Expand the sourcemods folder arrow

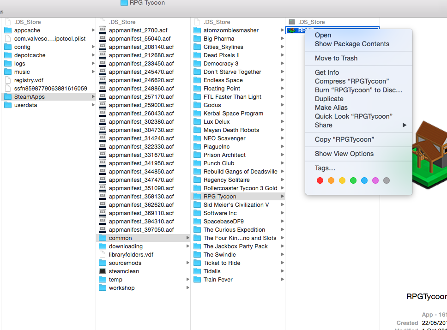pyautogui.click(x=187, y=263)
